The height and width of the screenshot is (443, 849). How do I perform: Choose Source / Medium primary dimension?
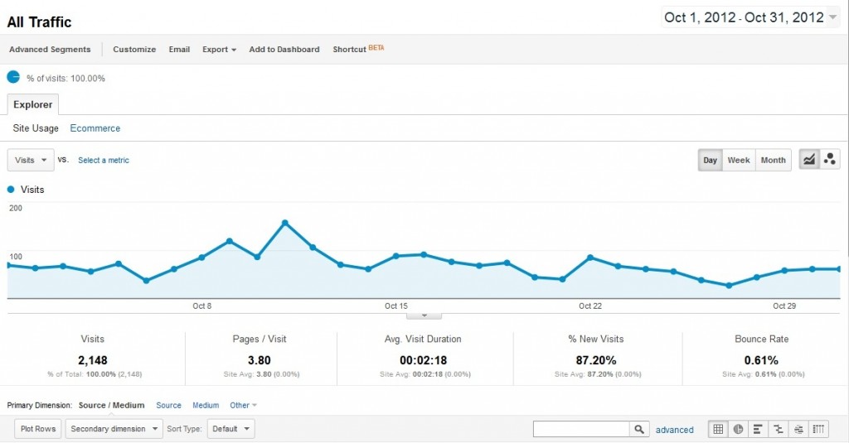(x=112, y=405)
